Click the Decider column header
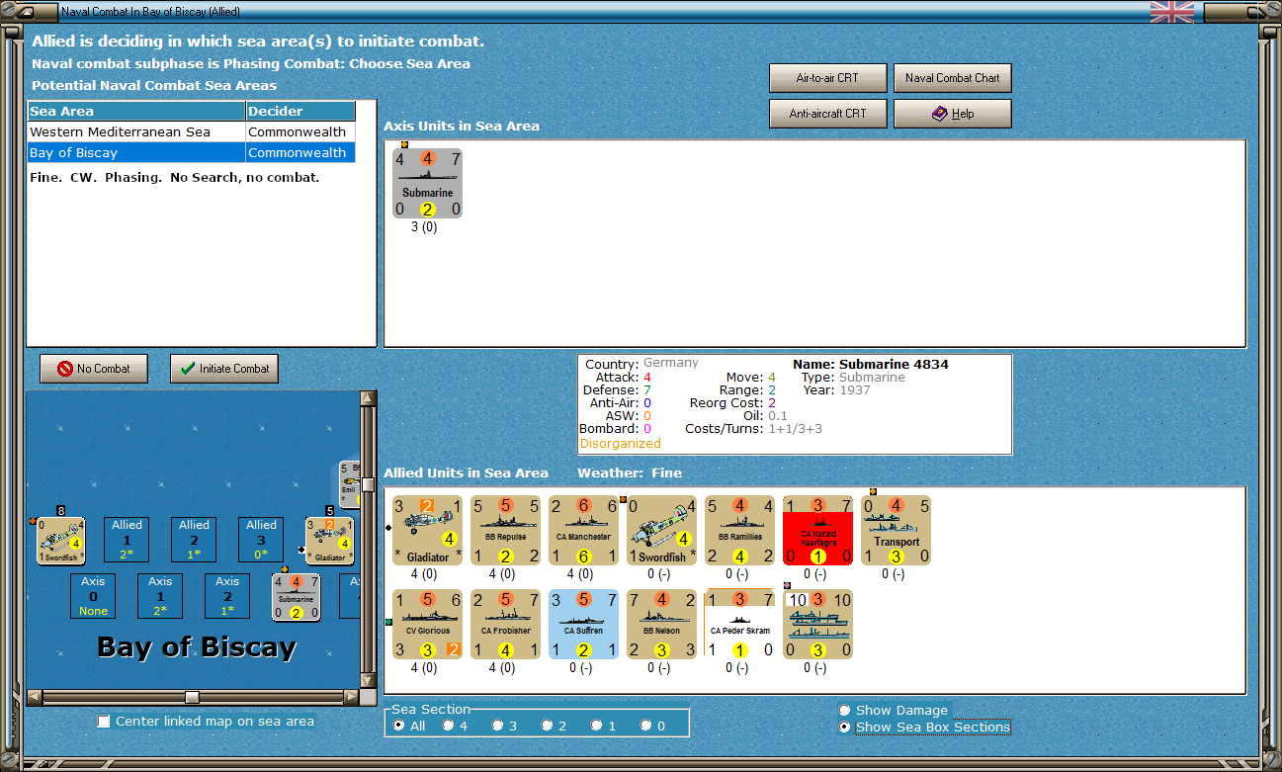 click(300, 112)
